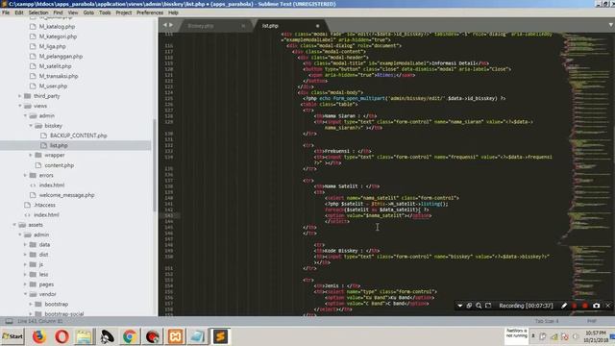
Task: Open the Windows Start menu
Action: pyautogui.click(x=12, y=336)
